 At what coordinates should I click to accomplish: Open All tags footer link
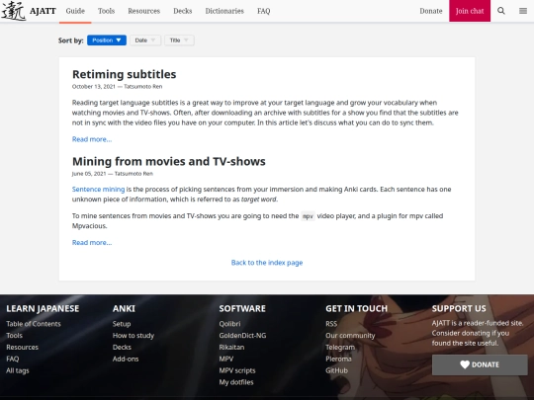pos(18,370)
